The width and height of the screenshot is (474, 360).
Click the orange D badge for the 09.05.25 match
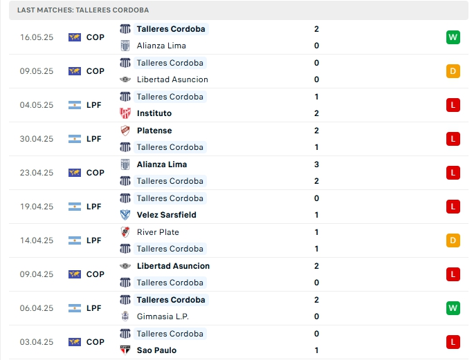tap(453, 71)
